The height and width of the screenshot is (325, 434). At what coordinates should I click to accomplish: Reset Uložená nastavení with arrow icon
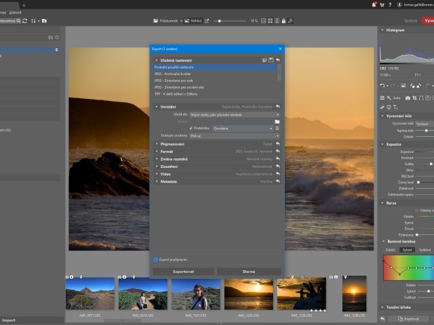coord(277,60)
